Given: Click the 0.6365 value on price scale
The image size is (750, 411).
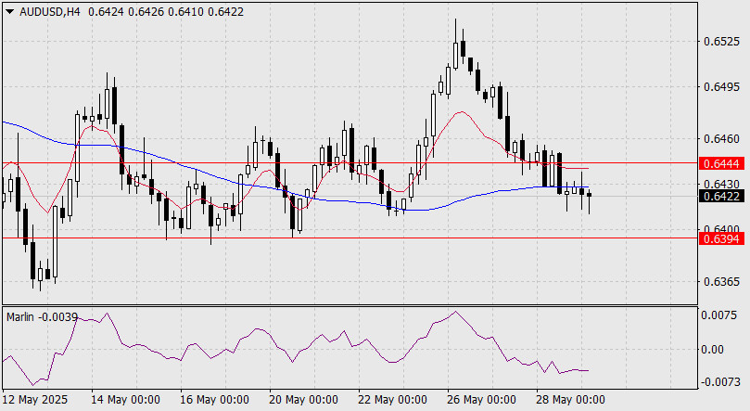Looking at the screenshot, I should click(x=721, y=281).
